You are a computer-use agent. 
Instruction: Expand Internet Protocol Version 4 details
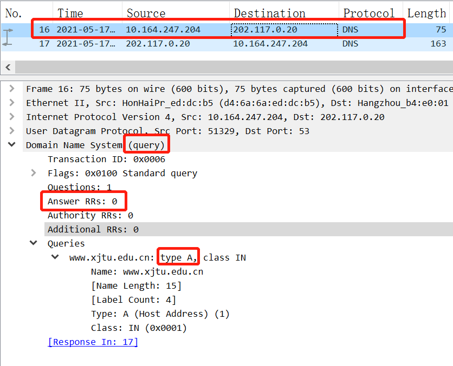tap(12, 117)
